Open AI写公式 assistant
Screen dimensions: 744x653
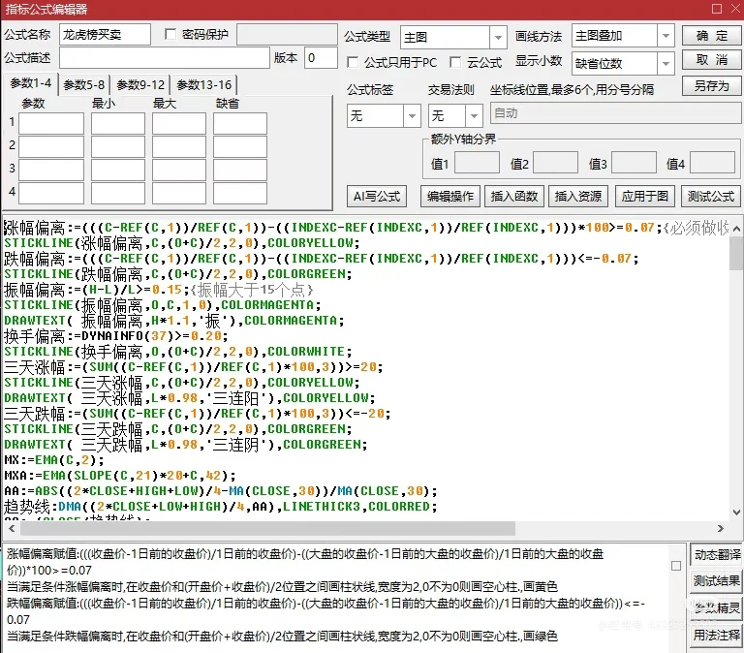click(x=377, y=196)
